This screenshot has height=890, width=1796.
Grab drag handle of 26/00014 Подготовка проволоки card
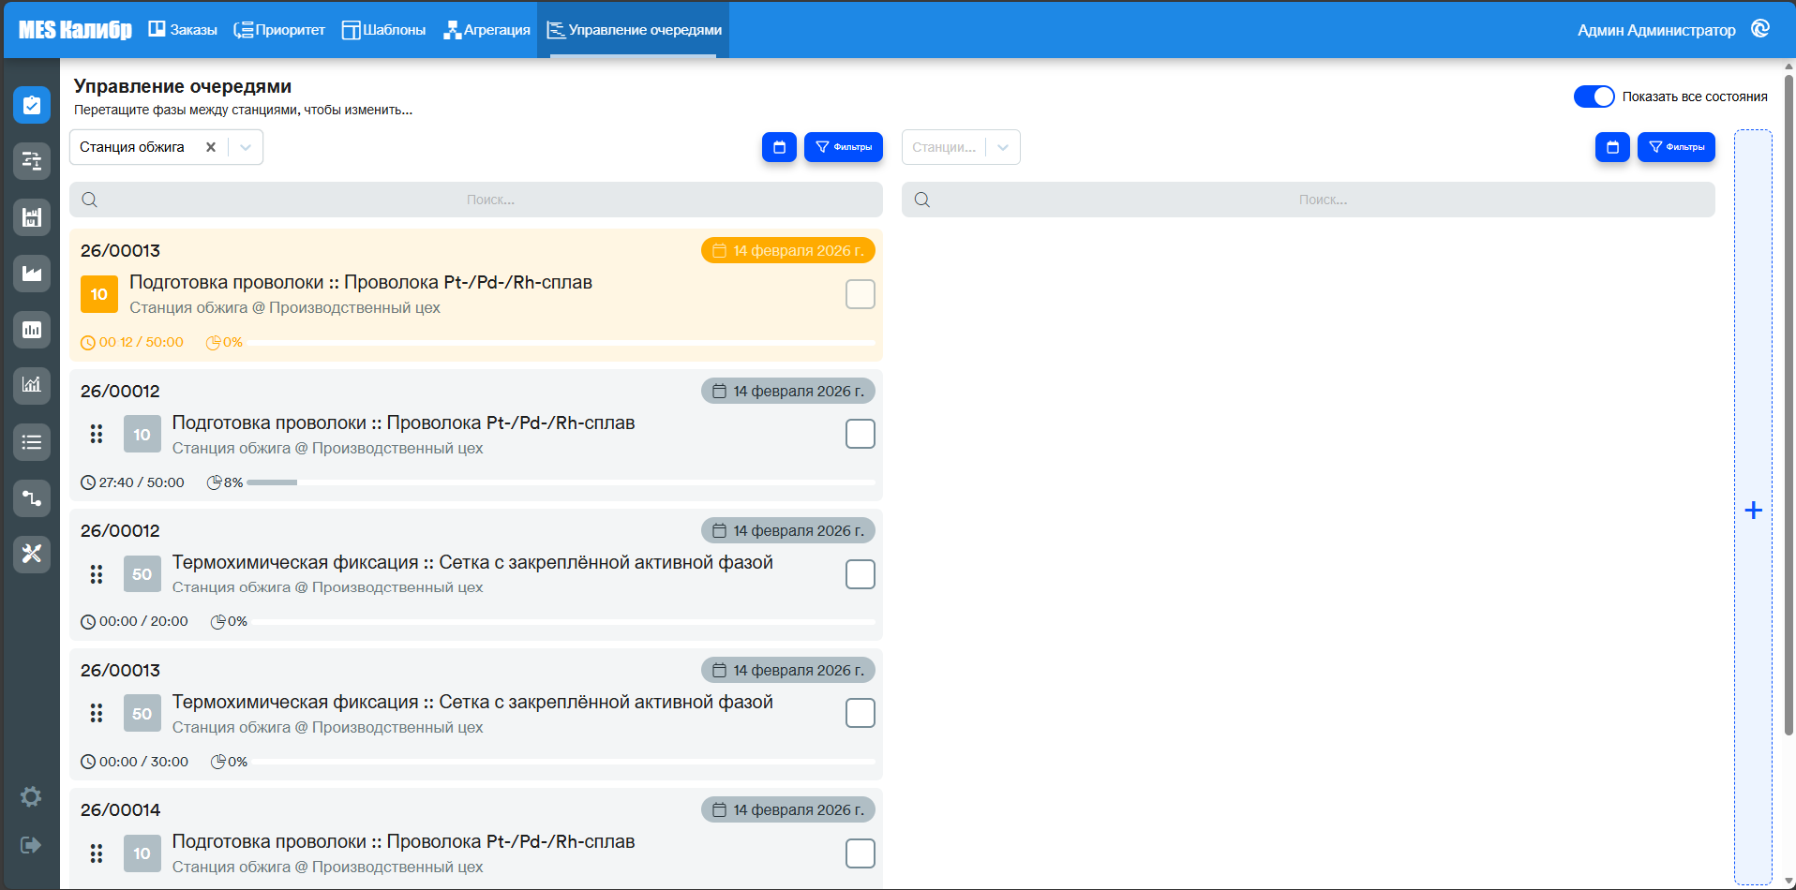coord(97,853)
